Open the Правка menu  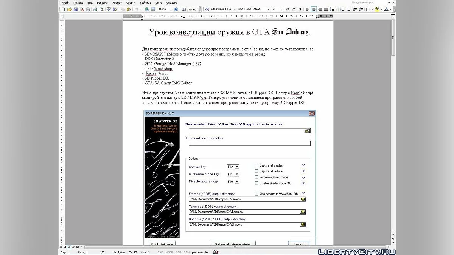[78, 3]
